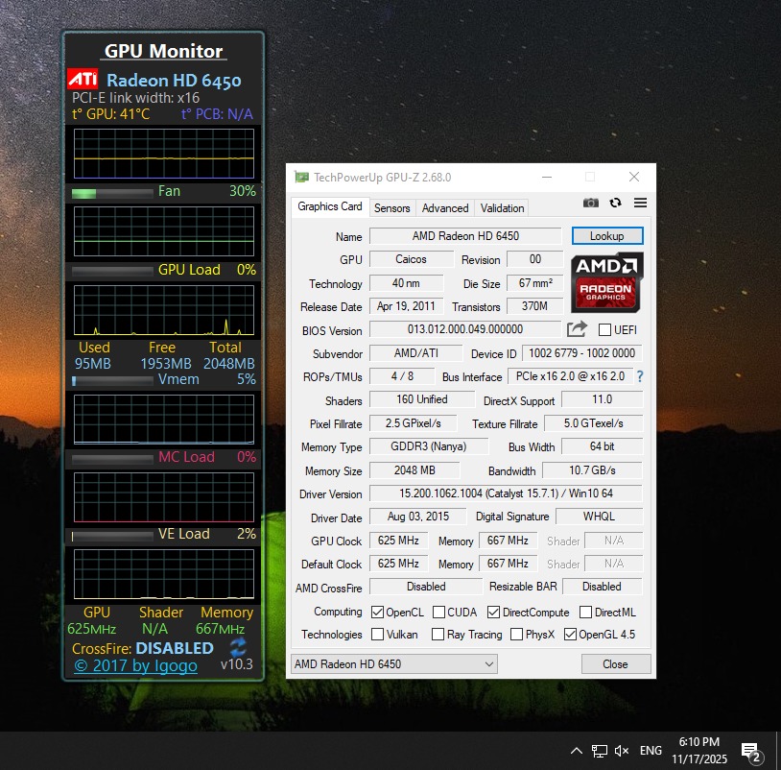Expand the hidden system tray icons
The width and height of the screenshot is (781, 770).
point(577,751)
